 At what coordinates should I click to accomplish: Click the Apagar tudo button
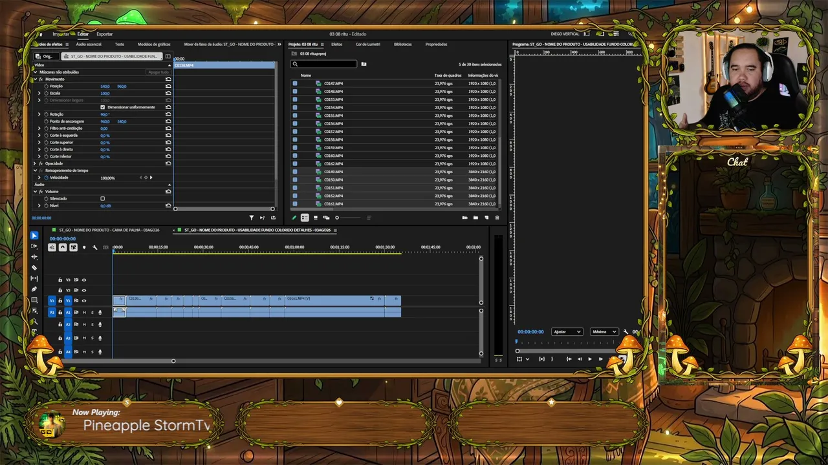[x=158, y=72]
